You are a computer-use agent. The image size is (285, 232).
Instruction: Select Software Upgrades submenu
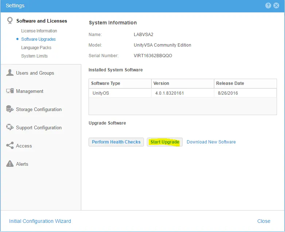(38, 39)
